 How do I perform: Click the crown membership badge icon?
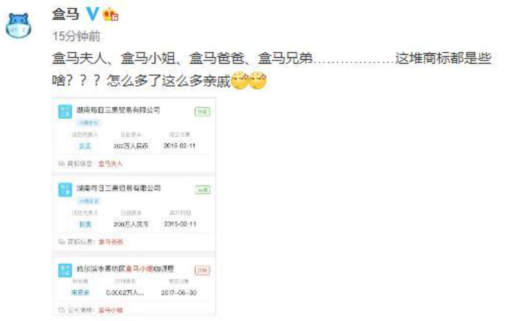click(x=111, y=15)
